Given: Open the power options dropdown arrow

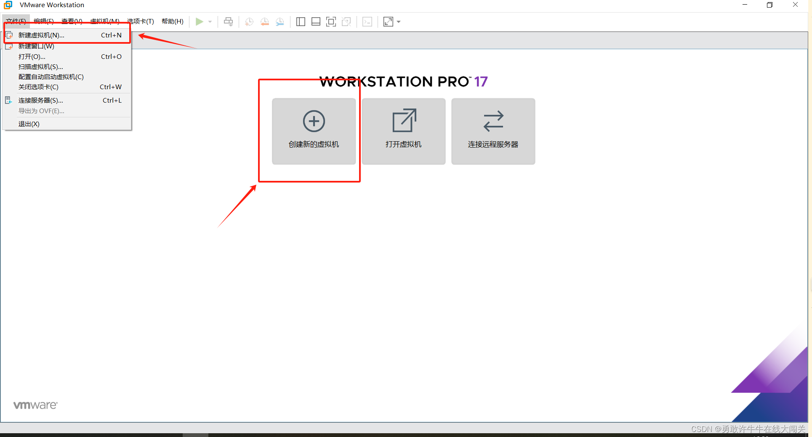Looking at the screenshot, I should pos(210,21).
